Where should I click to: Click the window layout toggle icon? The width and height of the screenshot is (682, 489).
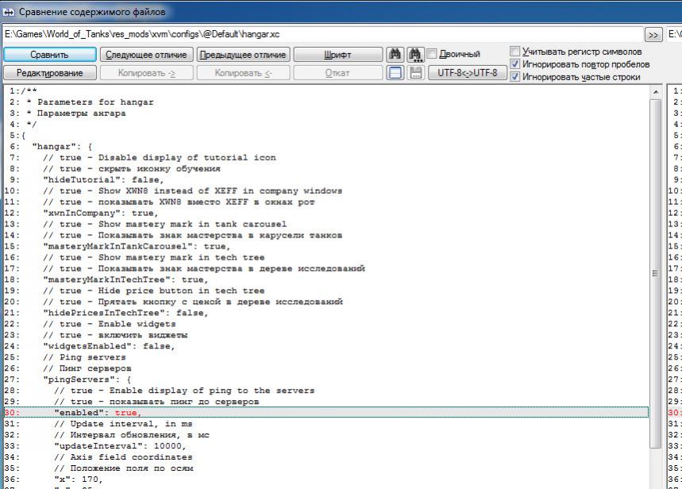coord(395,73)
